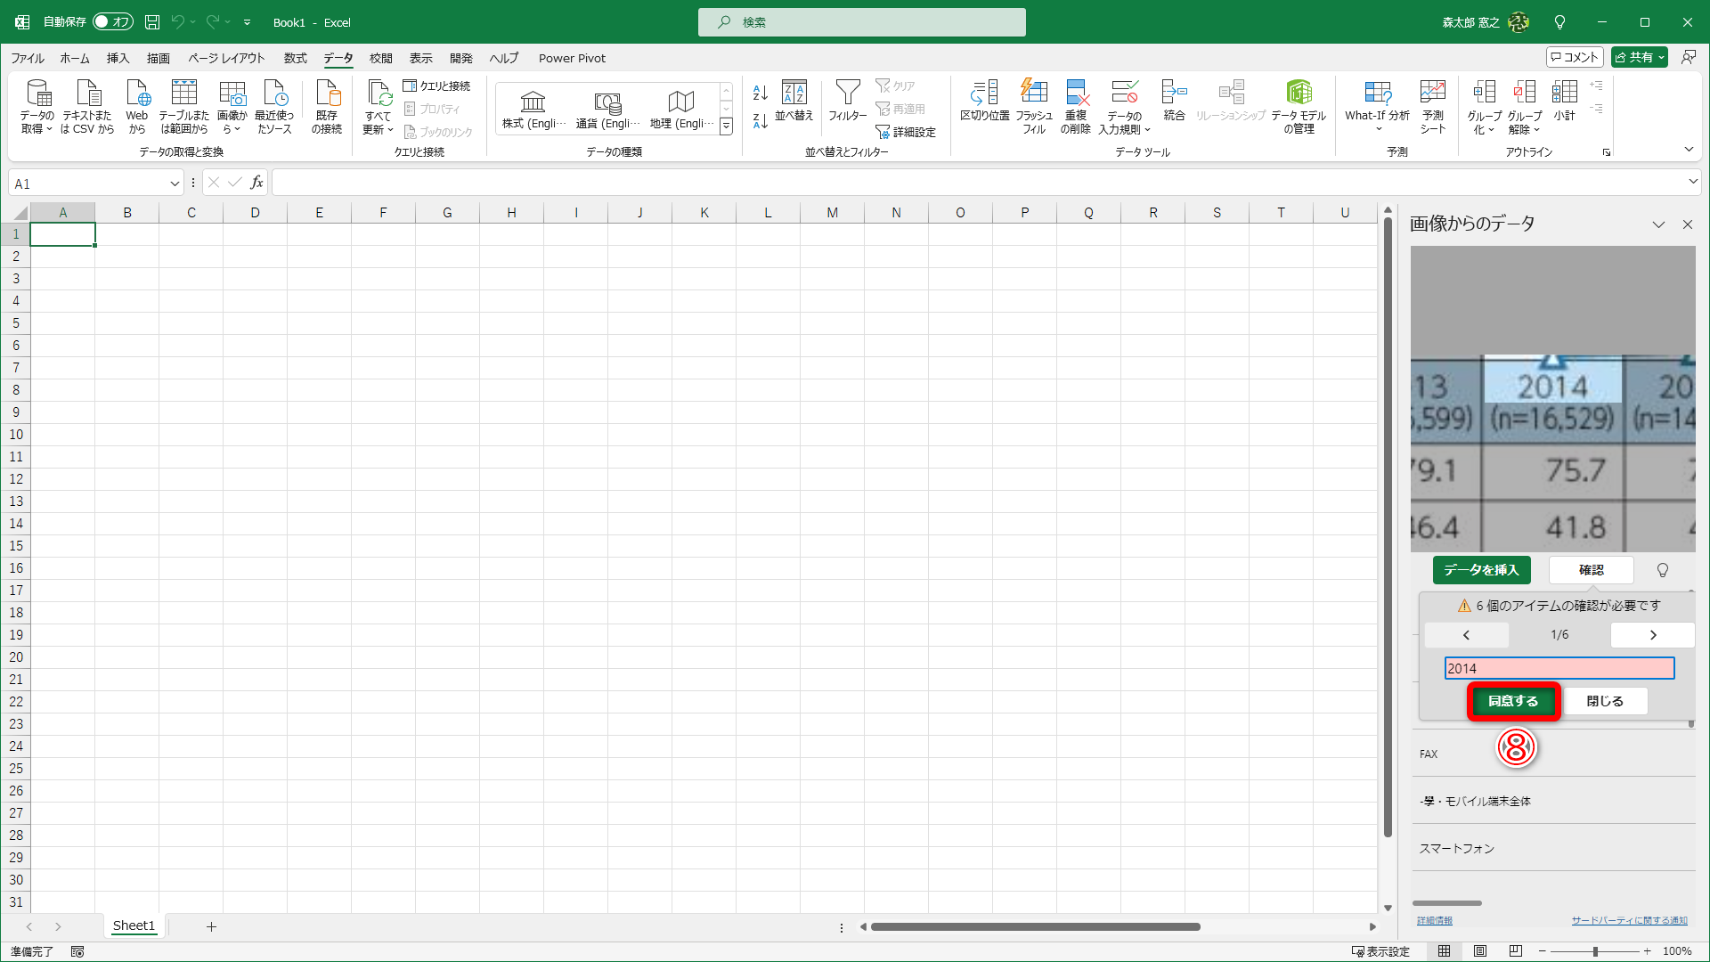Click the green Accept button
This screenshot has width=1710, height=962.
1513,701
